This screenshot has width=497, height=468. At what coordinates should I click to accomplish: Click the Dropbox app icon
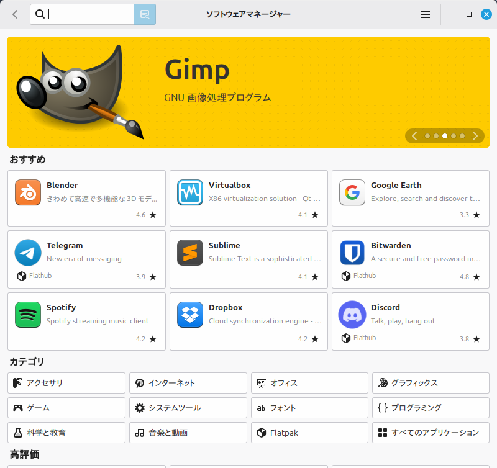click(189, 315)
